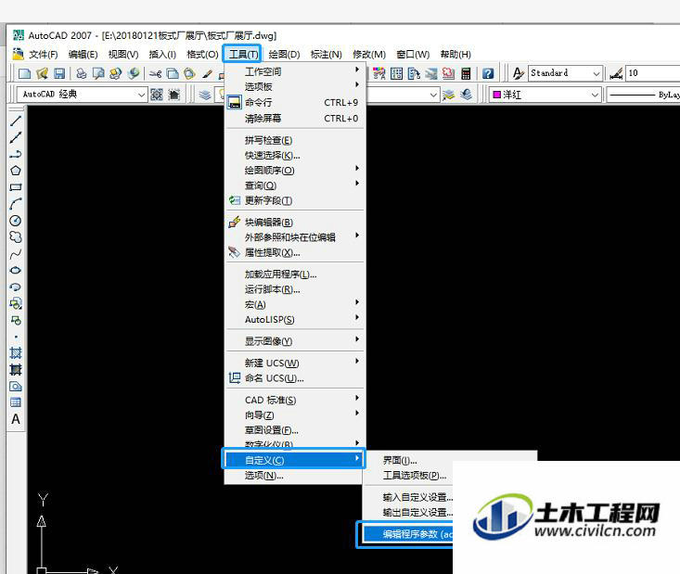The height and width of the screenshot is (574, 680).
Task: Click the 3D DWF globe icon
Action: pyautogui.click(x=134, y=73)
